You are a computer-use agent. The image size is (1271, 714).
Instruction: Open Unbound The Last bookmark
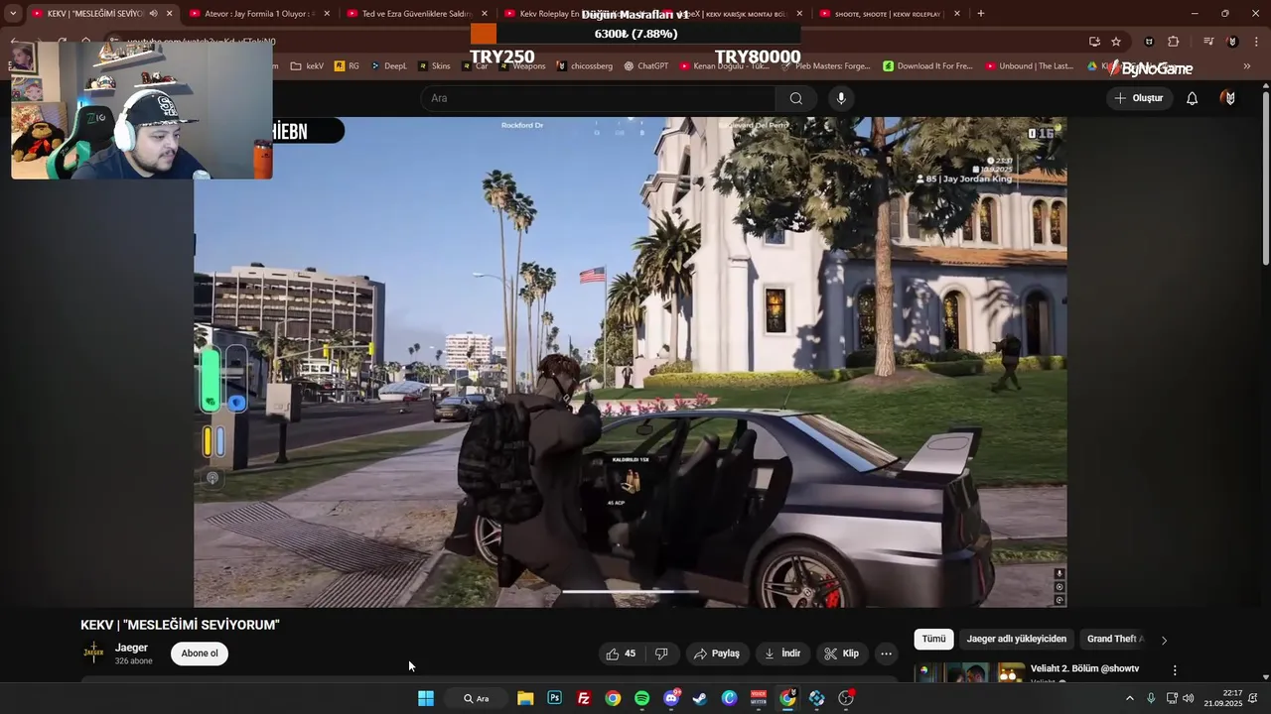click(1031, 66)
